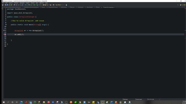Click the green Run button in the toolbar

pos(34,5)
